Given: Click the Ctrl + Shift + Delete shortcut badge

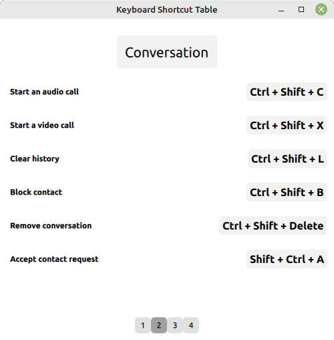Looking at the screenshot, I should (x=273, y=226).
